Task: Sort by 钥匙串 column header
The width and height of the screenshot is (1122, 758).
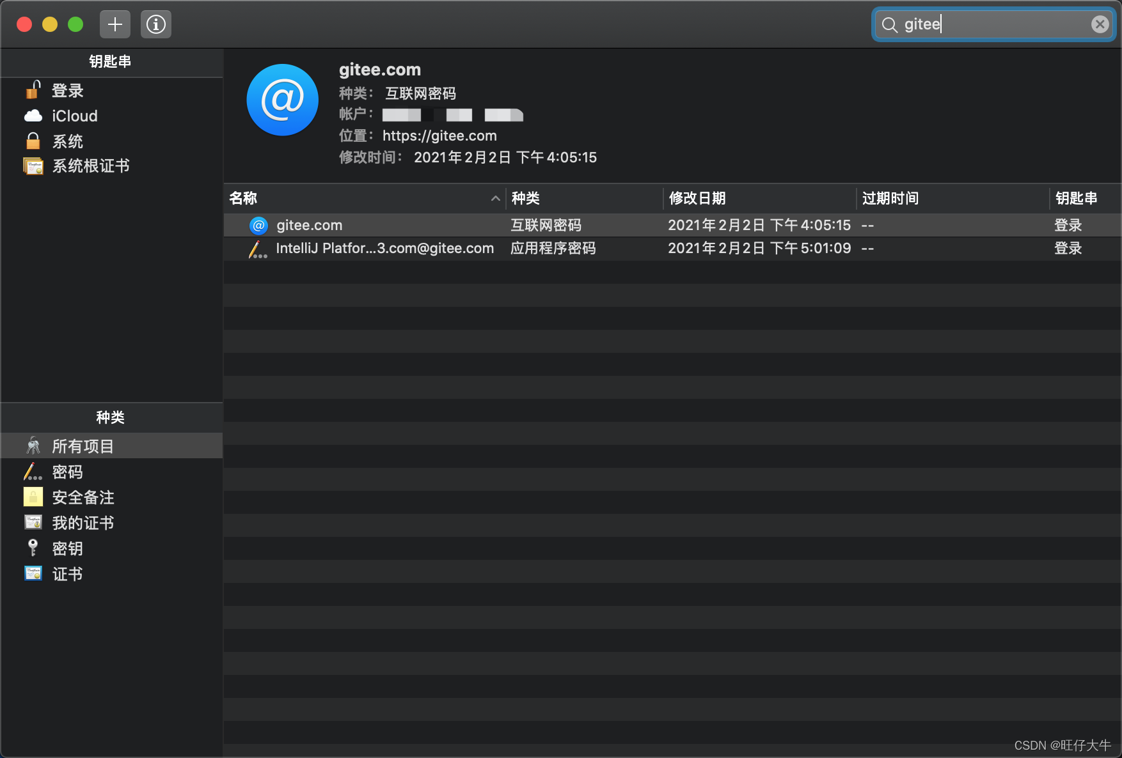Action: (x=1086, y=198)
